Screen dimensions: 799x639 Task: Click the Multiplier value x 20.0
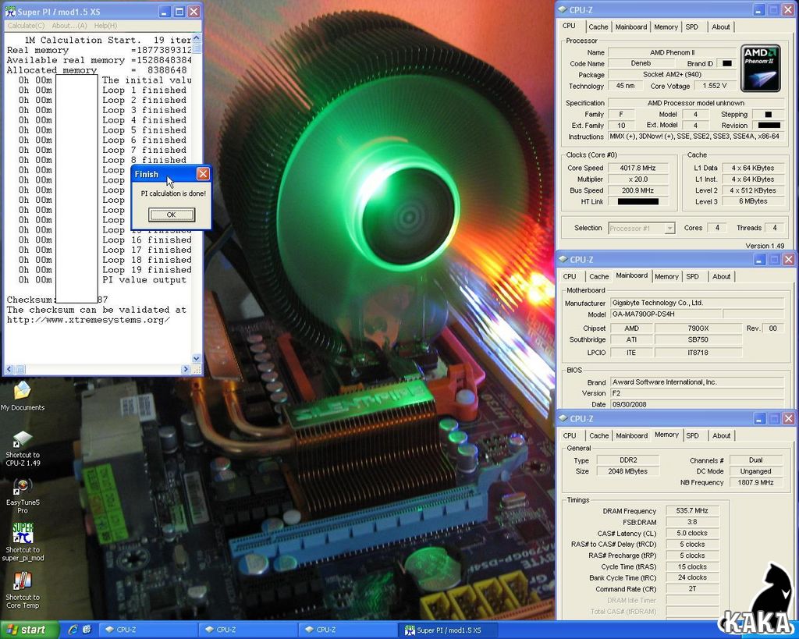[x=637, y=179]
